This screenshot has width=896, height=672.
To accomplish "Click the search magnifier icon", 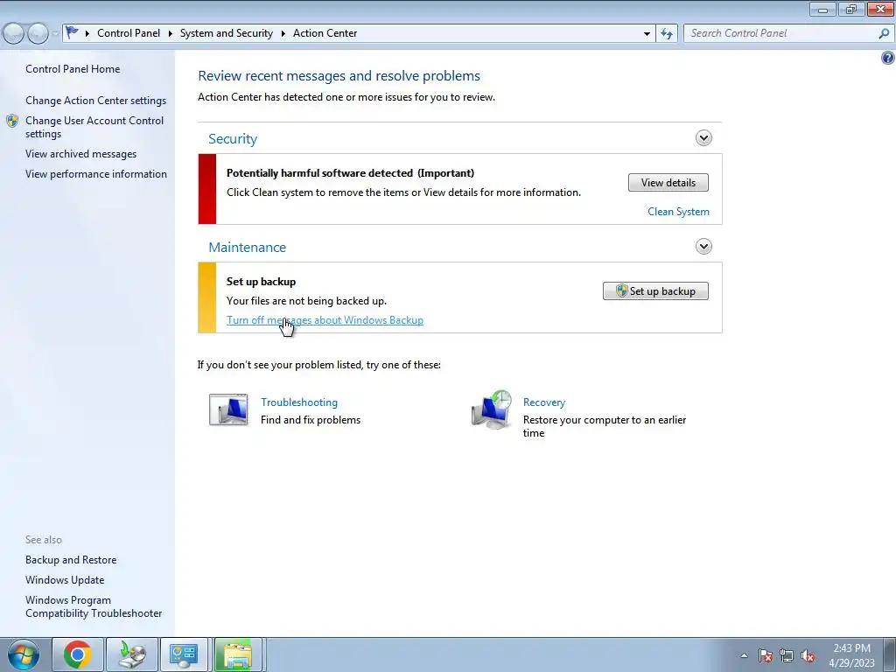I will pos(884,33).
